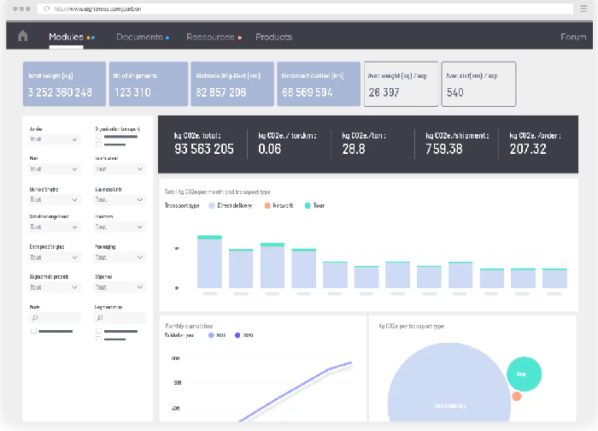Image resolution: width=598 pixels, height=431 pixels.
Task: Open the Documents tab
Action: point(139,37)
